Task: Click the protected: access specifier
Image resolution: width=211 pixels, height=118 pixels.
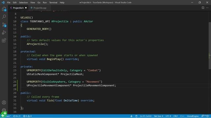Action: 28,51
